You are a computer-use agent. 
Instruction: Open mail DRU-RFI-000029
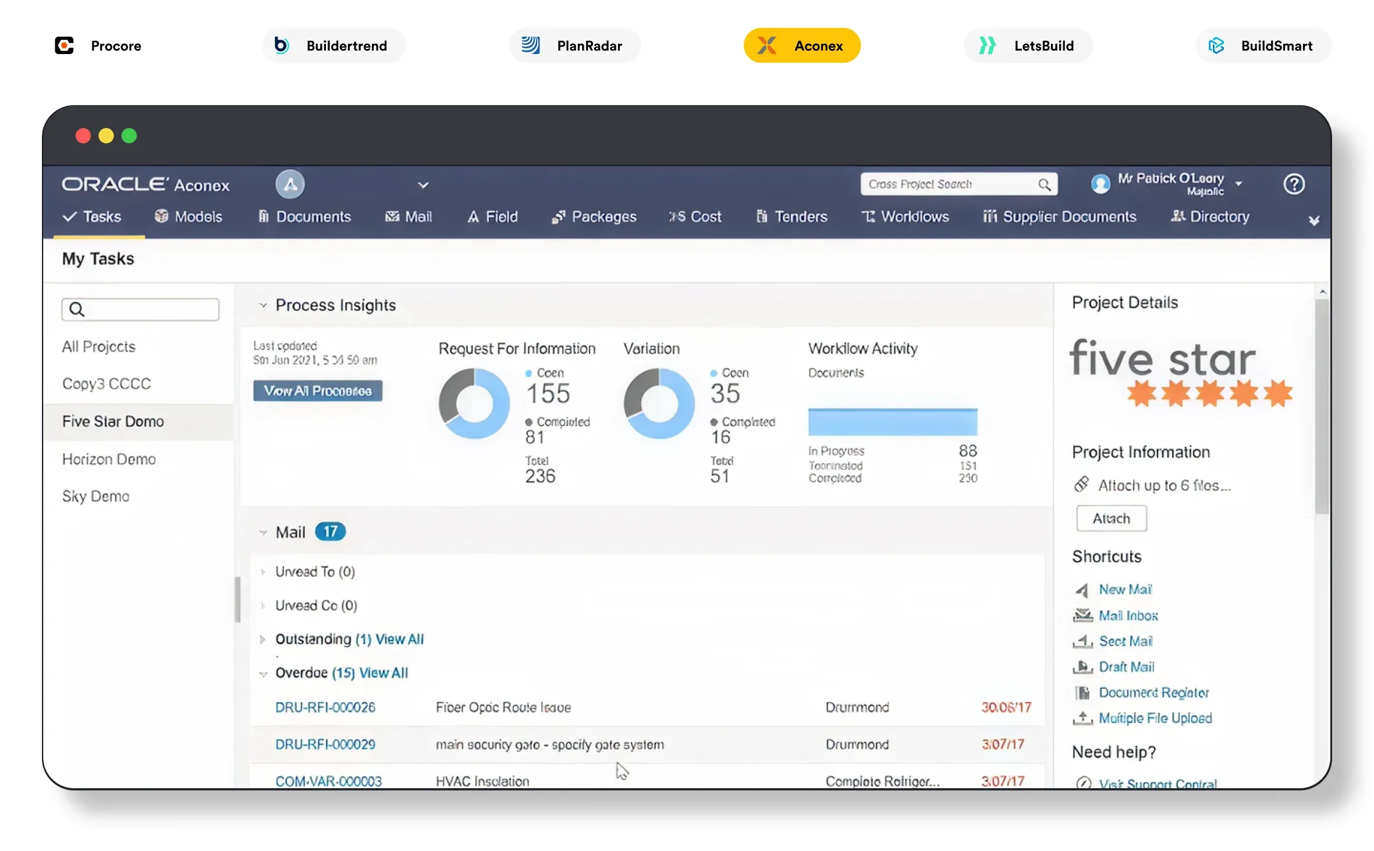325,745
